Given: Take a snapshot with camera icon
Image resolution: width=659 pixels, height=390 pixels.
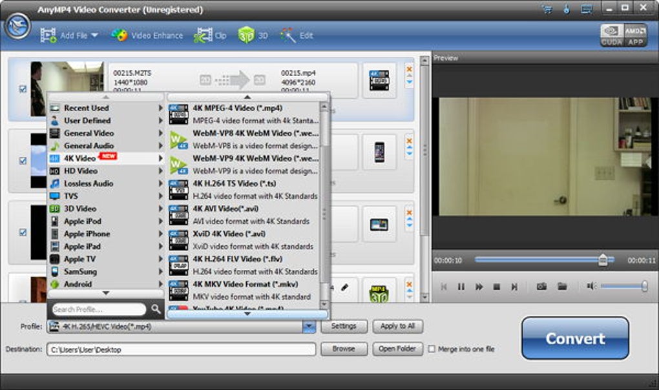Looking at the screenshot, I should (541, 286).
